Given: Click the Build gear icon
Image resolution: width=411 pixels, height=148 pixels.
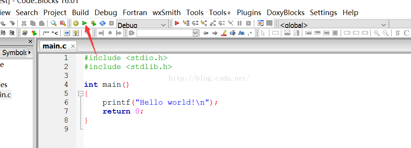Looking at the screenshot, I should point(76,23).
